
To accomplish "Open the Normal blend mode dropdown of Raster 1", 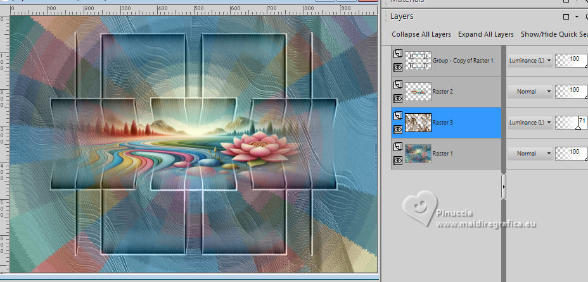I will tap(530, 154).
